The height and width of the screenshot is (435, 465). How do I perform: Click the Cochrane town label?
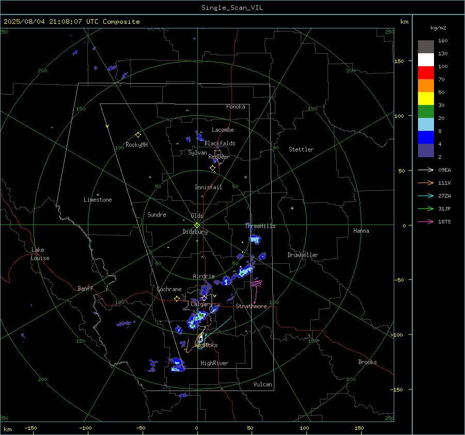coord(169,289)
